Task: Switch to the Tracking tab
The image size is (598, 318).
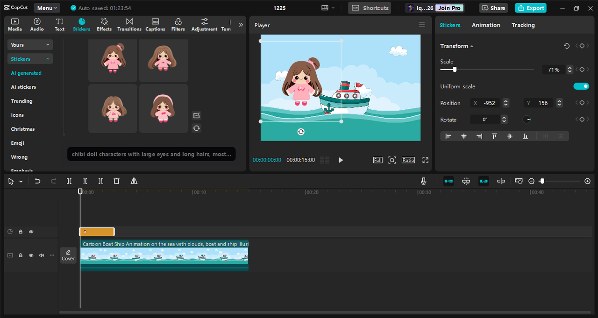Action: coord(523,25)
